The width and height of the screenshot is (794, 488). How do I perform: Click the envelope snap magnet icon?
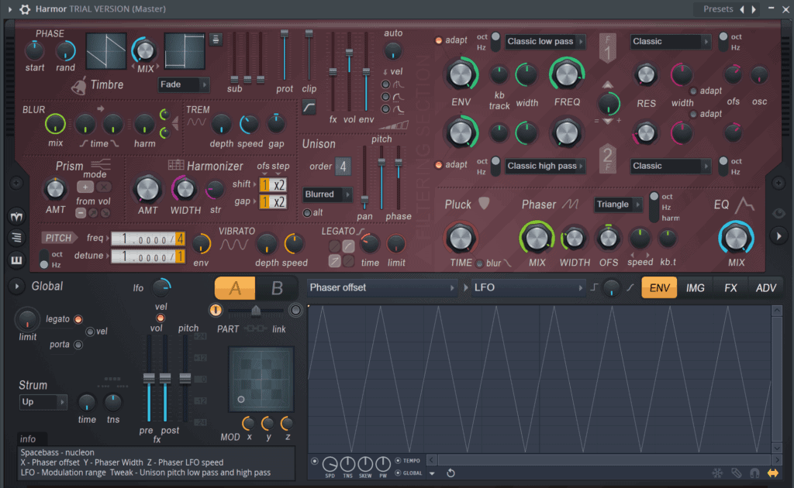[x=754, y=473]
